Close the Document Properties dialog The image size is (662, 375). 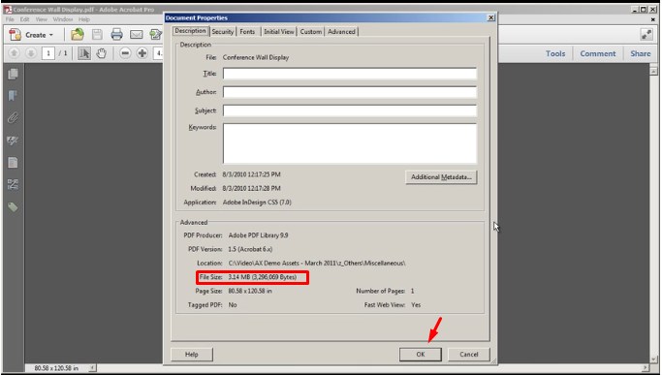coord(491,17)
